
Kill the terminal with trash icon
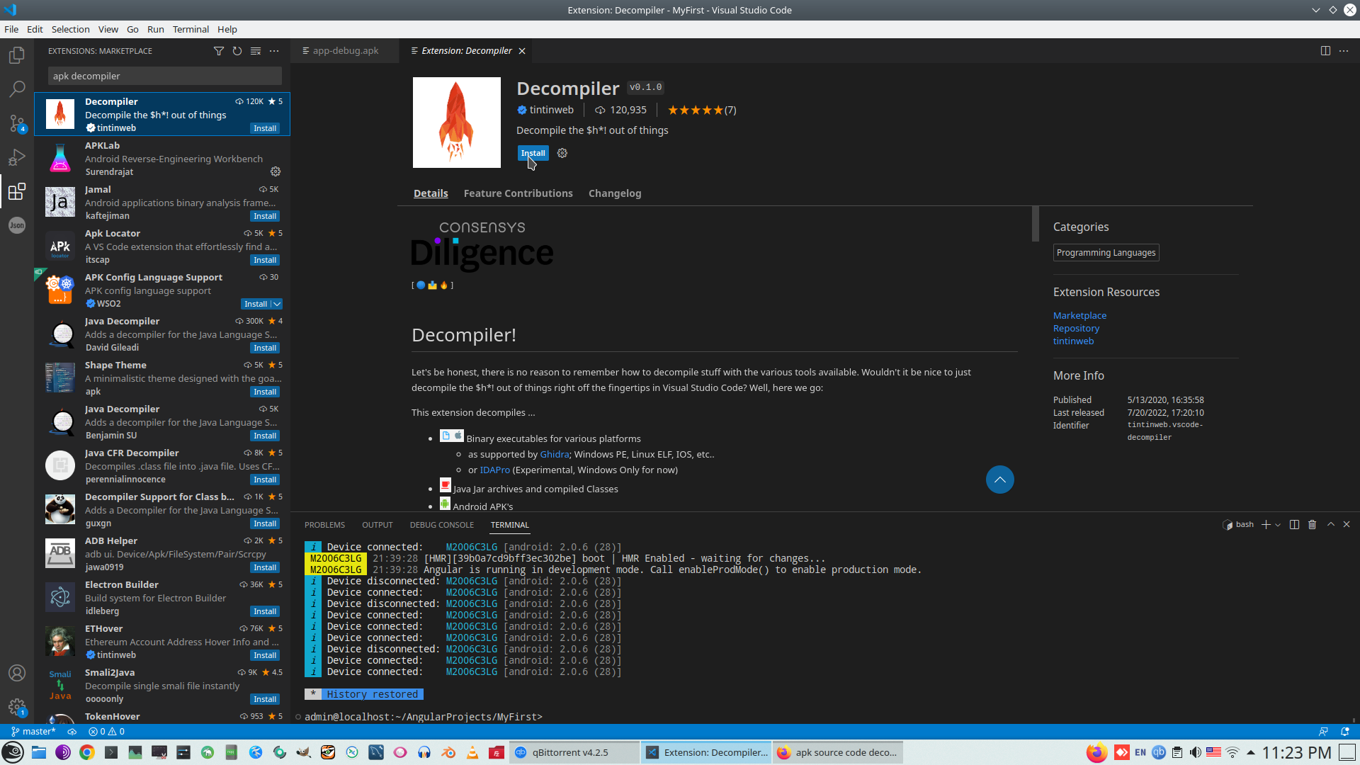coord(1312,525)
